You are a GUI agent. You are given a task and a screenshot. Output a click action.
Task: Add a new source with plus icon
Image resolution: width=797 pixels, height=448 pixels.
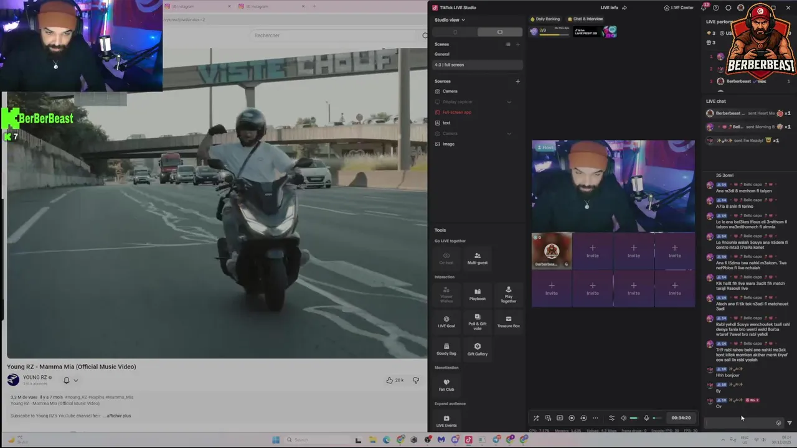tap(517, 81)
